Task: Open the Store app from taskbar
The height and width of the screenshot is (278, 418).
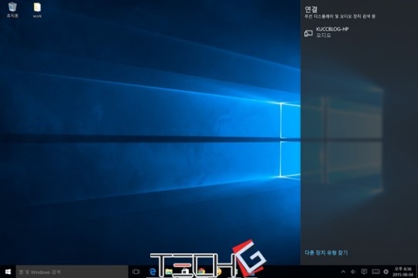Action: click(x=184, y=272)
